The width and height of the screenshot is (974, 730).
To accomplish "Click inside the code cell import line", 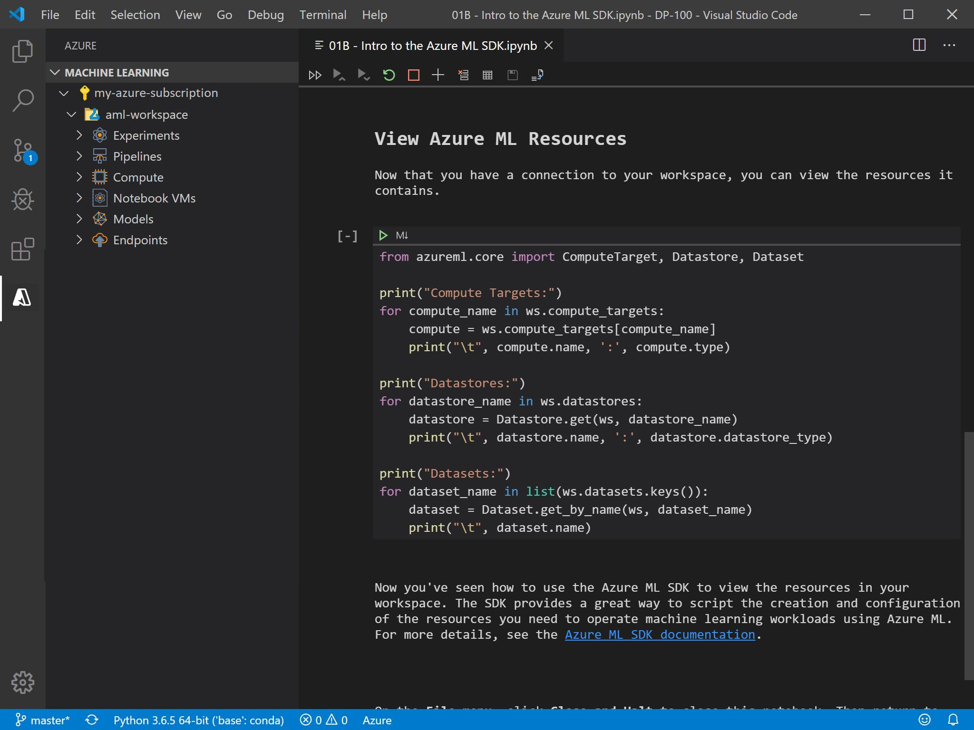I will pyautogui.click(x=591, y=257).
